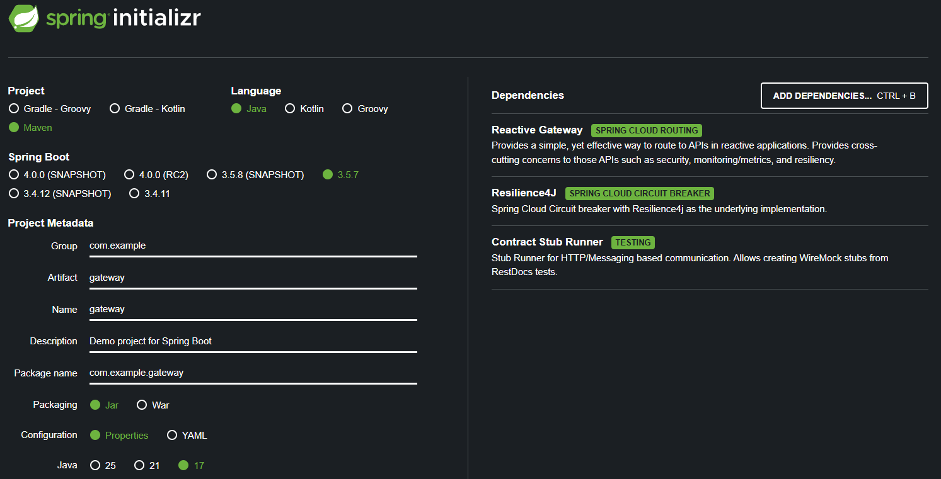941x479 pixels.
Task: Select Java version 21
Action: [x=147, y=466]
